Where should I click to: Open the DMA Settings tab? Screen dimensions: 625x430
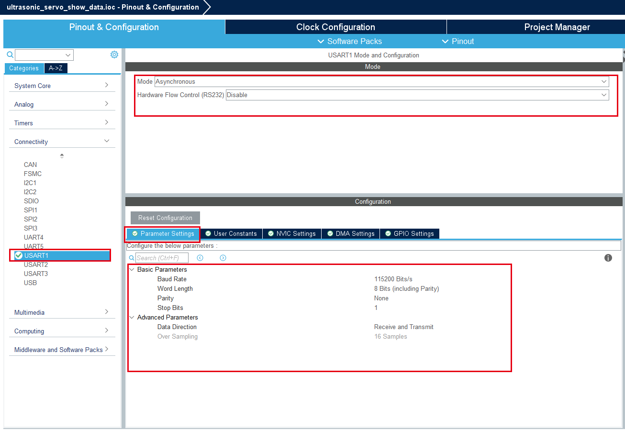pyautogui.click(x=351, y=233)
